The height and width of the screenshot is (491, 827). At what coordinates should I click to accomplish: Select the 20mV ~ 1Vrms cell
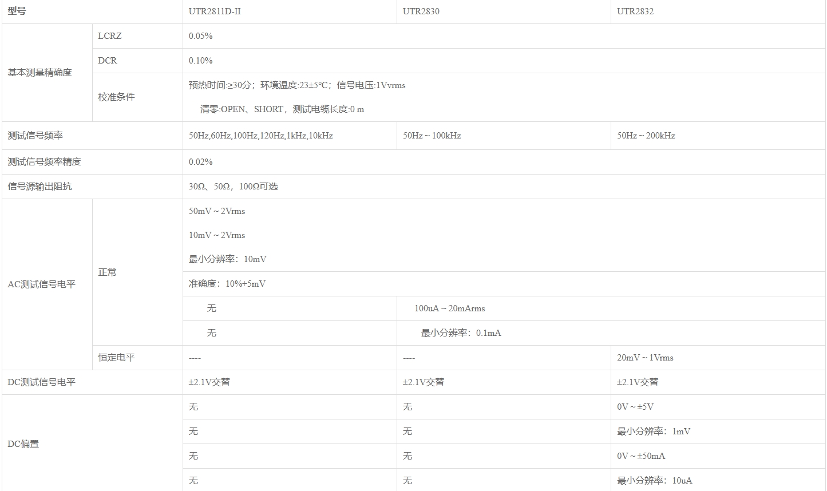[x=718, y=358]
